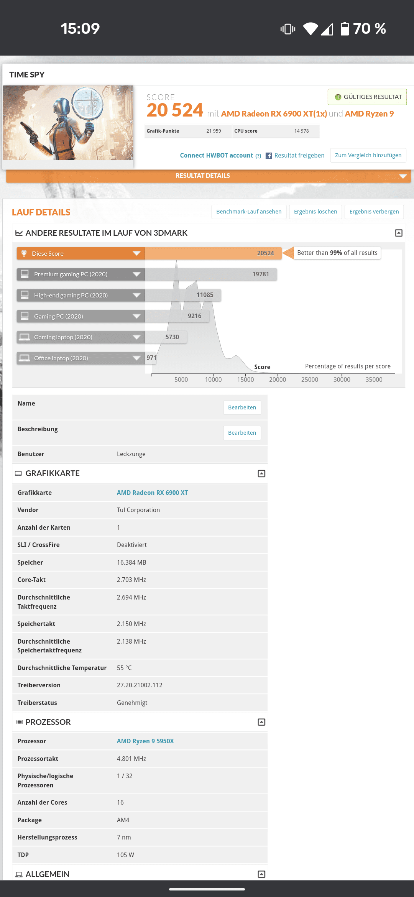The height and width of the screenshot is (897, 414).
Task: Edit the Name field via Bearbeiten
Action: 242,407
